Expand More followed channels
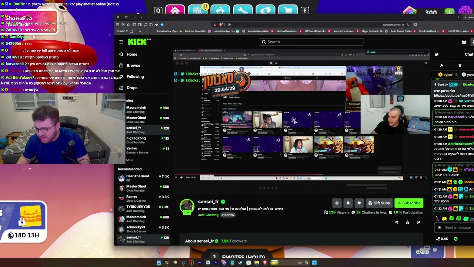 pyautogui.click(x=130, y=160)
